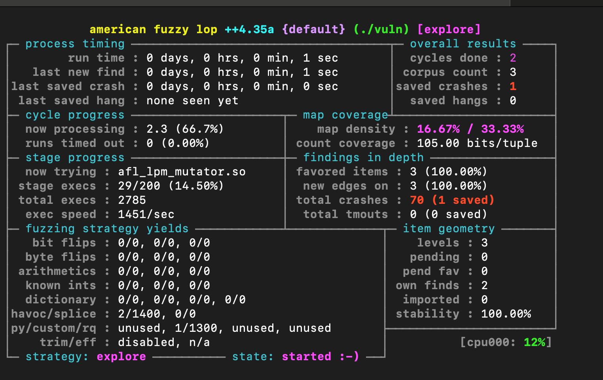Click the saved crashes value '1'
Viewport: 603px width, 380px height.
[x=513, y=87]
